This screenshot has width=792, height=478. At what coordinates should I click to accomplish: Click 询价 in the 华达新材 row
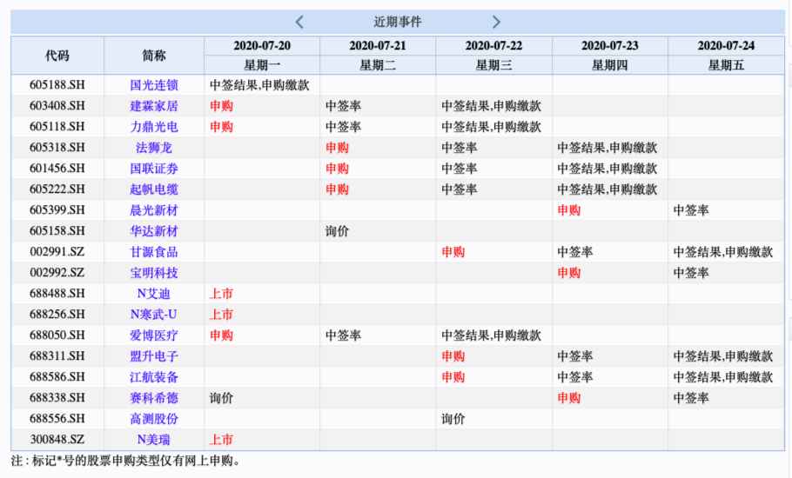point(338,231)
